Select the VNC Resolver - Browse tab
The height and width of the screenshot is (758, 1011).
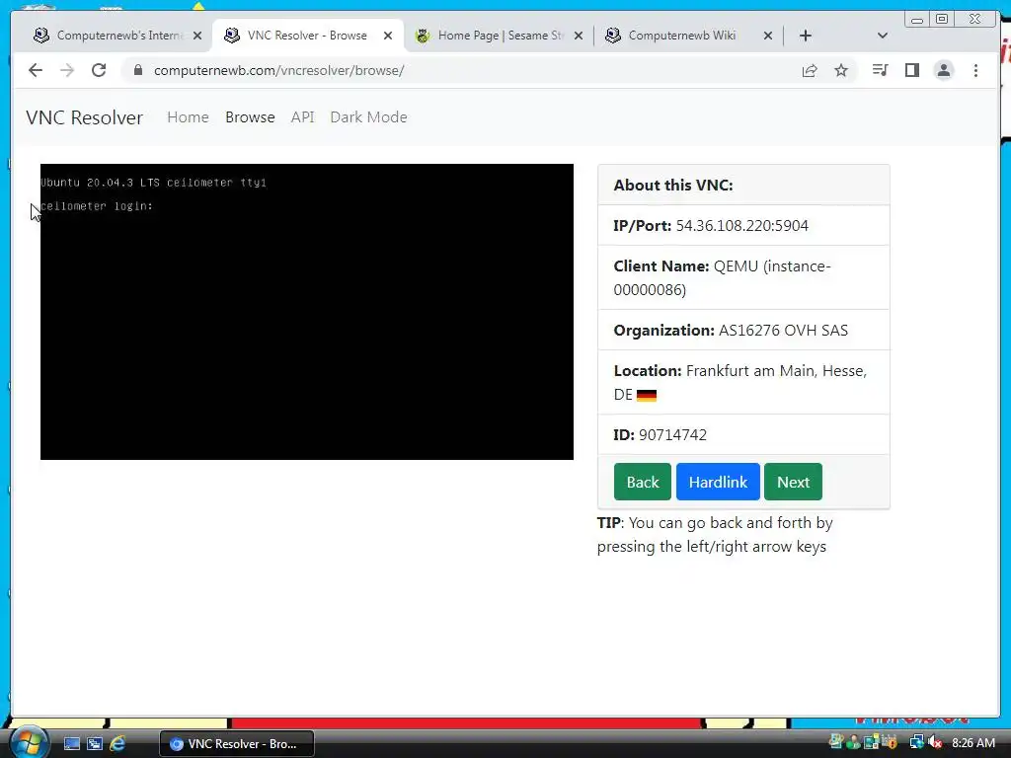[x=307, y=36]
